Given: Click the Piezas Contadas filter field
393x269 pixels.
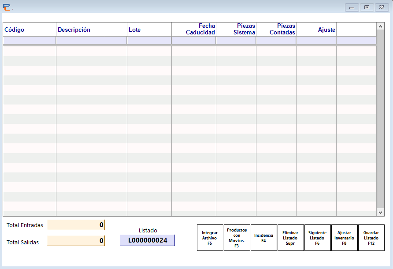Looking at the screenshot, I should pyautogui.click(x=276, y=41).
